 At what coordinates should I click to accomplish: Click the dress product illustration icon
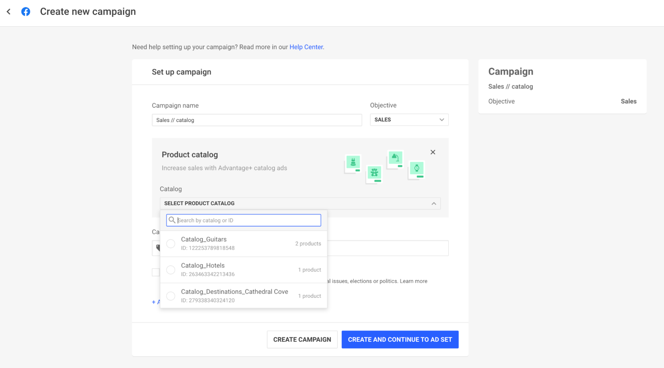353,162
